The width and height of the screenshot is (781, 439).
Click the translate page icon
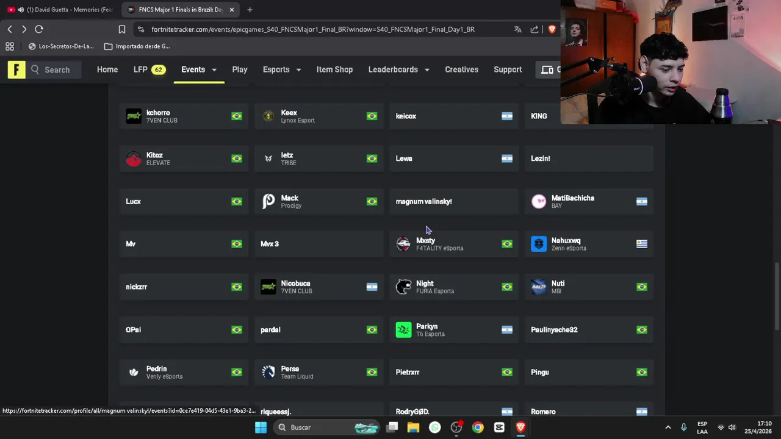(517, 29)
